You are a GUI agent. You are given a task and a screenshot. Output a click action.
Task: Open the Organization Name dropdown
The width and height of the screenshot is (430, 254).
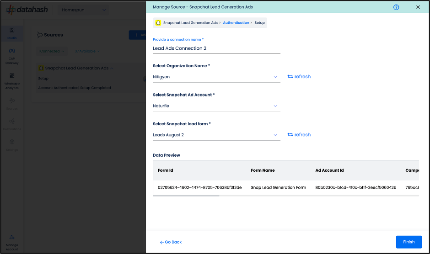216,77
